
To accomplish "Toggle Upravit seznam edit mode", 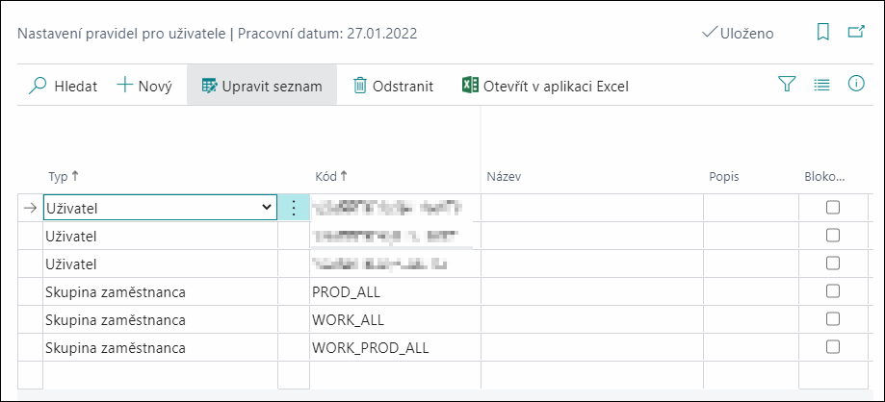I will pos(262,87).
